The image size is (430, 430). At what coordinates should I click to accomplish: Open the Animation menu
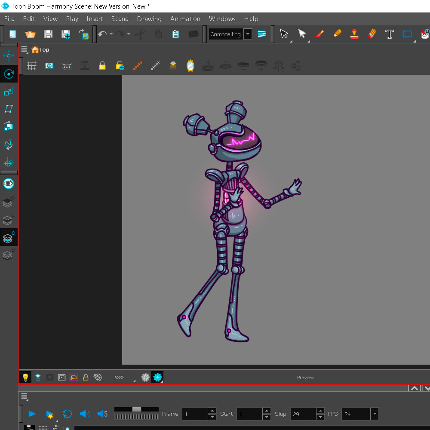click(185, 19)
